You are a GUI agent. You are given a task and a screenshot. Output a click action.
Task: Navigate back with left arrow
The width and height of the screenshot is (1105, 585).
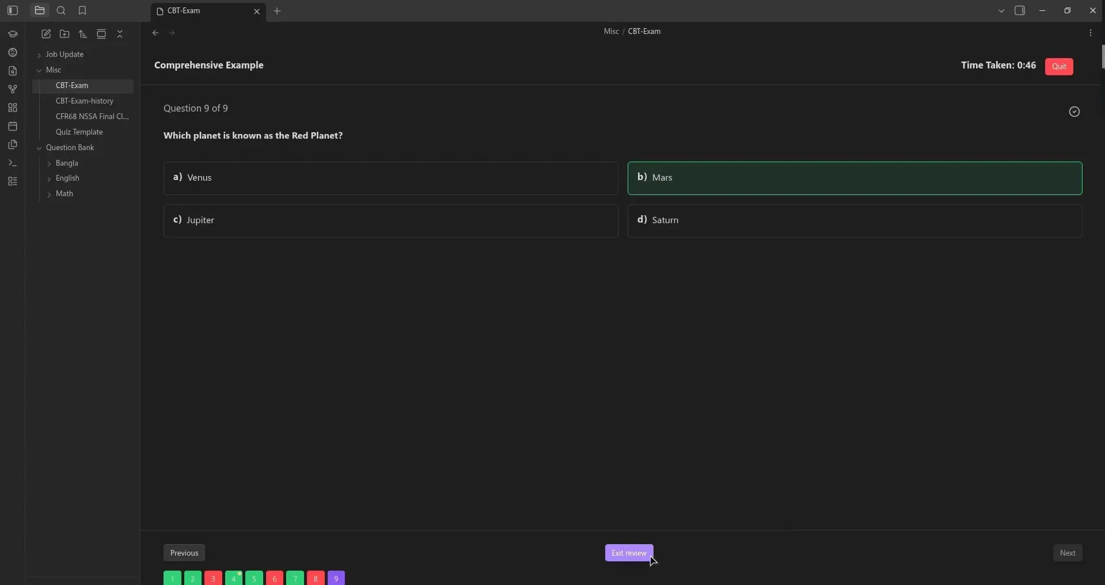pos(155,33)
